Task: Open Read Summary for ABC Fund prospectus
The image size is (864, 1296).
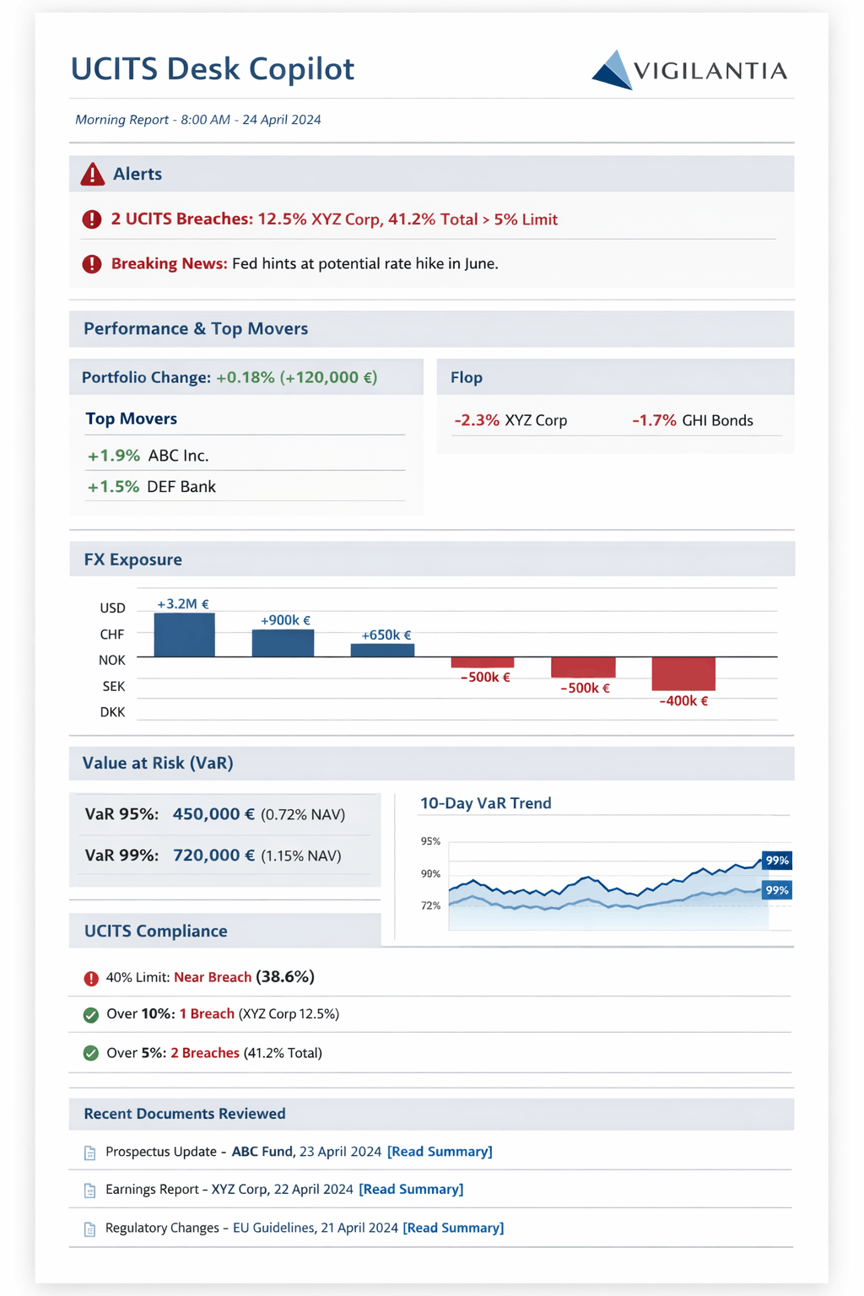Action: click(x=440, y=1152)
